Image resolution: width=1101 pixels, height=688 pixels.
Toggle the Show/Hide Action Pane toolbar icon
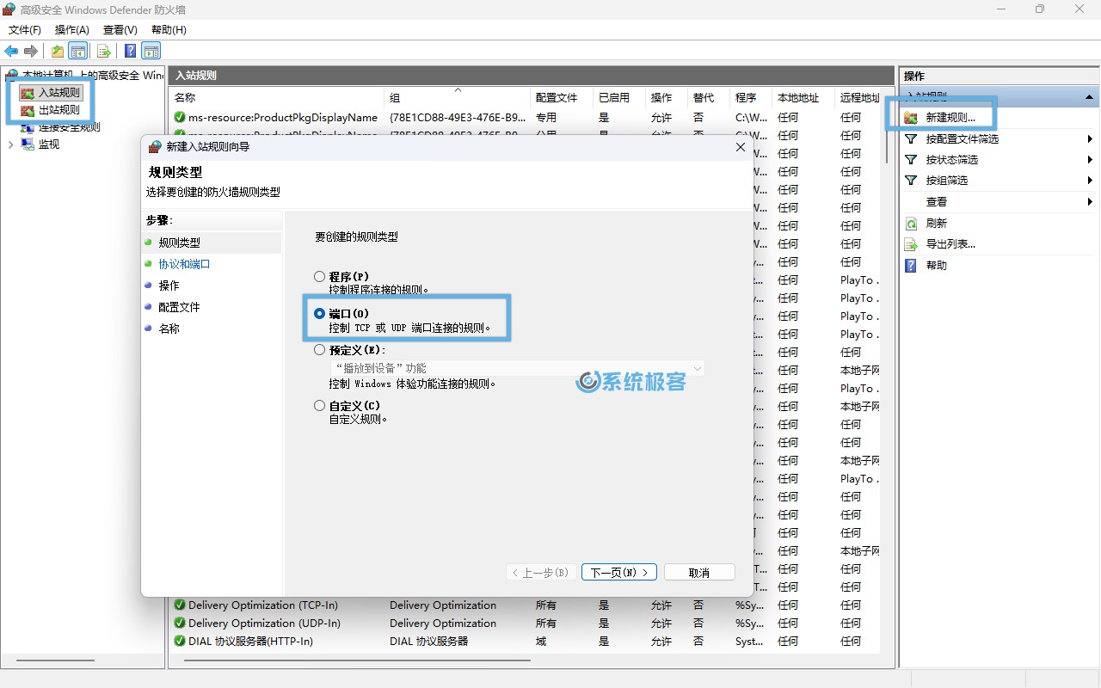pyautogui.click(x=151, y=52)
